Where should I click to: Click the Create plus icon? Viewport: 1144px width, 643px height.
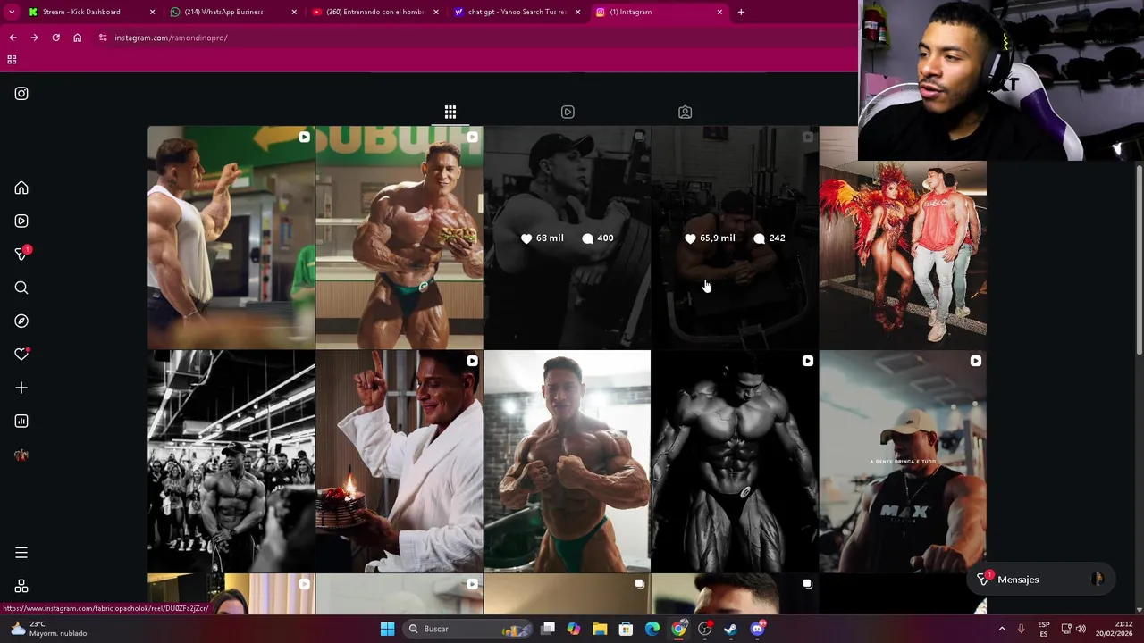pos(21,388)
